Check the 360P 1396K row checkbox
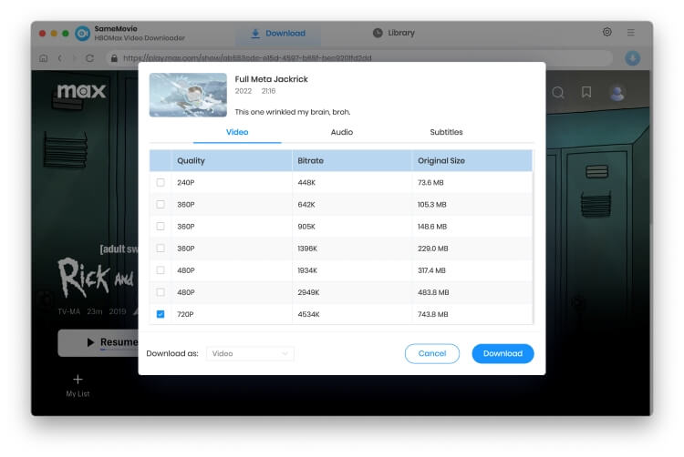 point(161,249)
